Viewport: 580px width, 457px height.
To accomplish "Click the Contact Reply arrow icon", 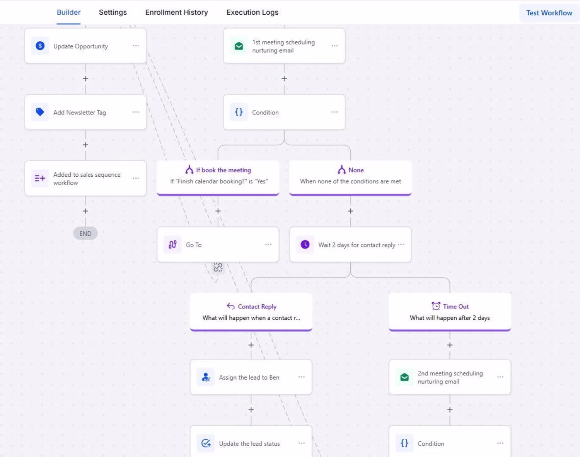I will (x=230, y=306).
